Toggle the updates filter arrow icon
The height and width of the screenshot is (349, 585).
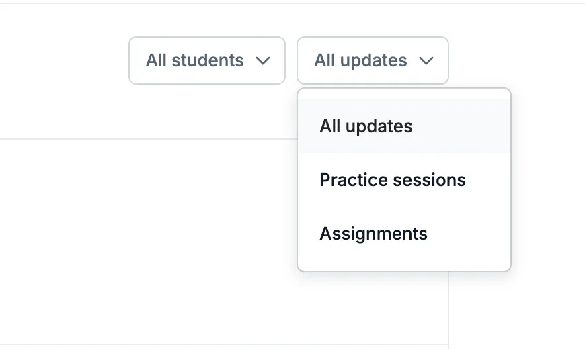coord(426,60)
